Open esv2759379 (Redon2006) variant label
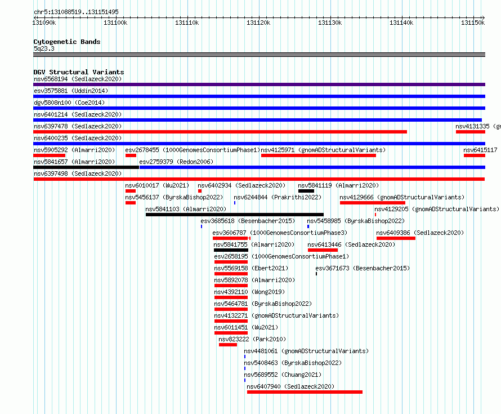The width and height of the screenshot is (501, 414). click(x=176, y=162)
